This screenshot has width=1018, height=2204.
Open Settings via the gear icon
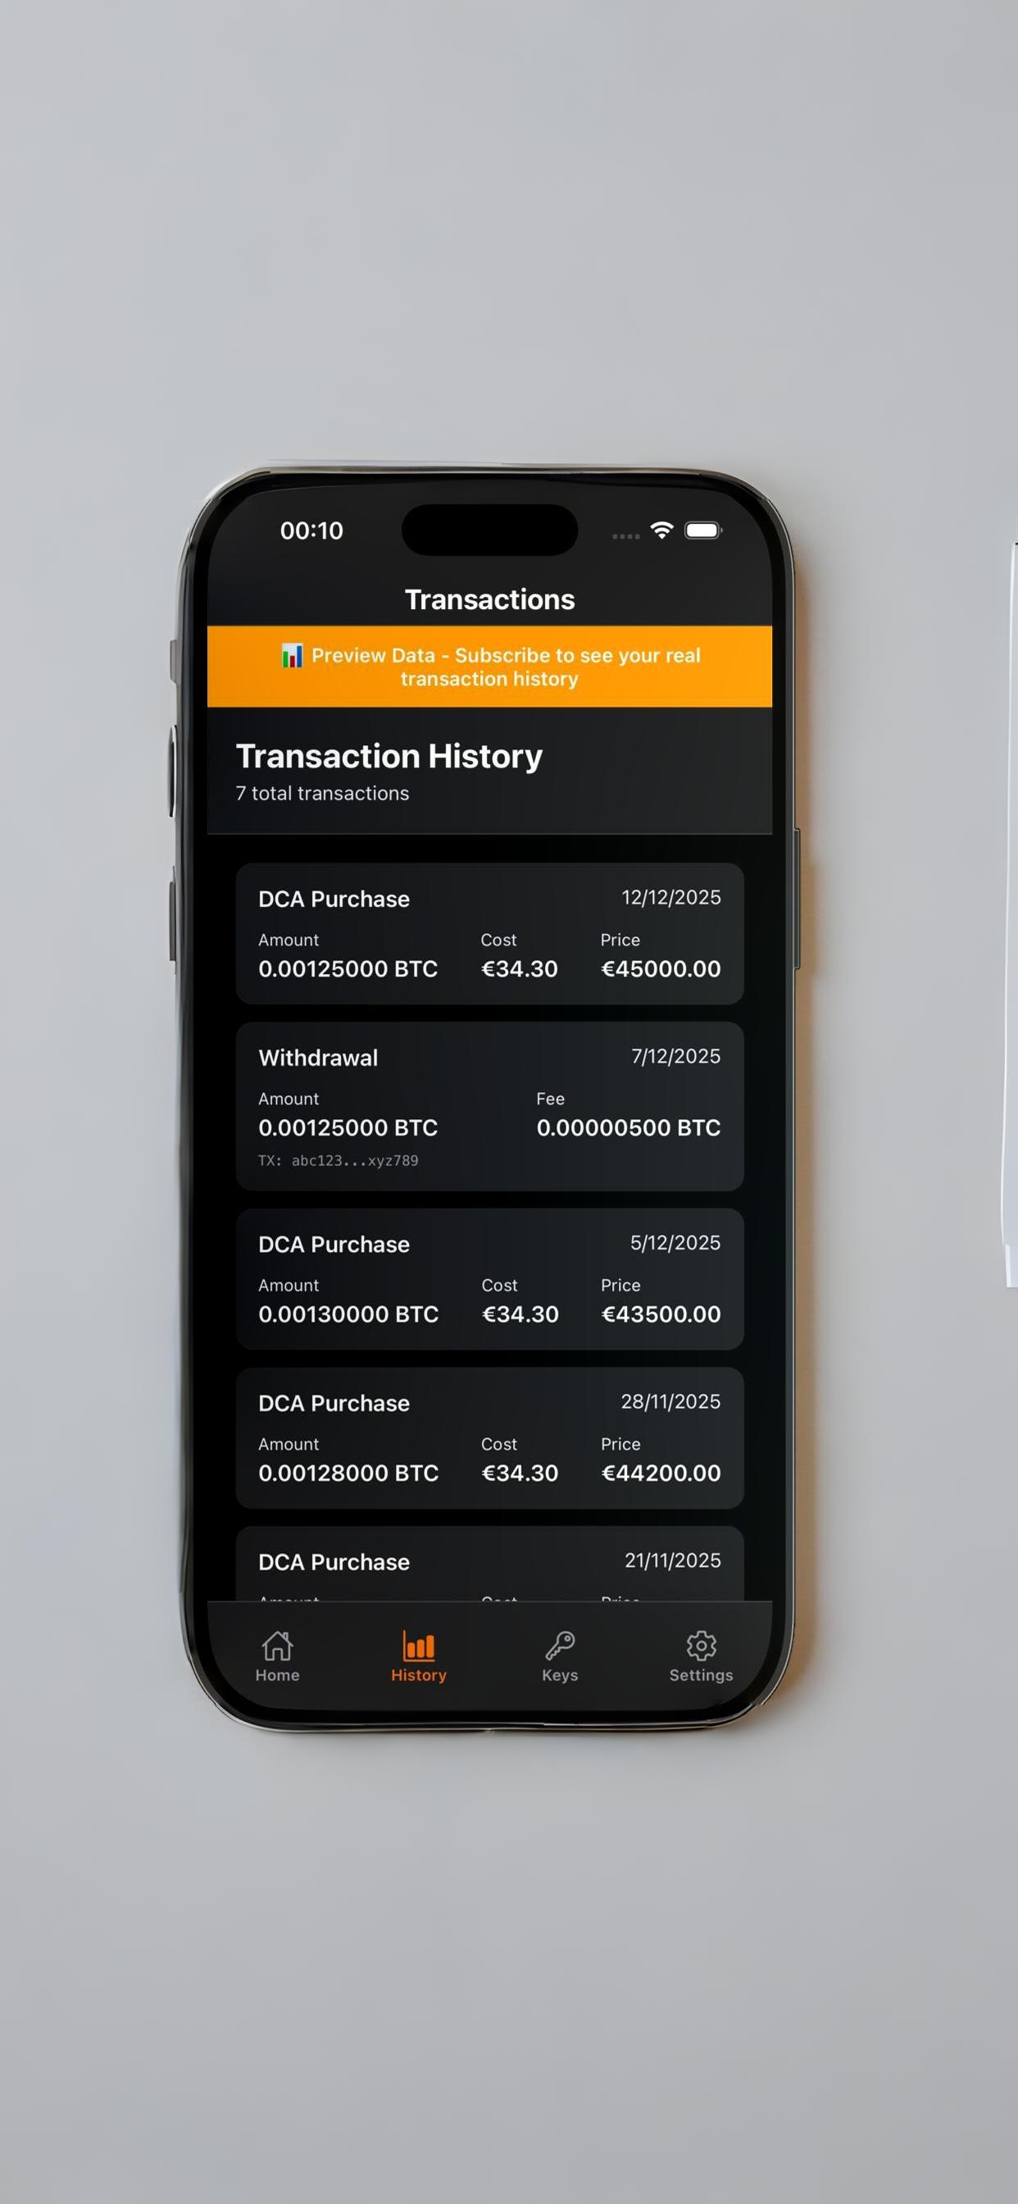[x=701, y=1645]
